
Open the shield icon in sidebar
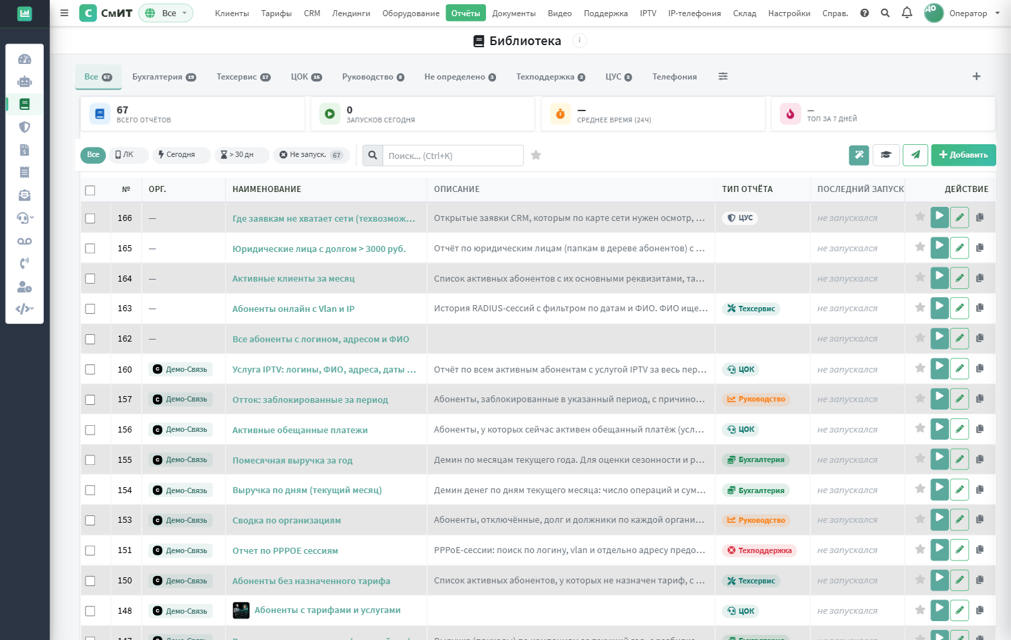pos(24,127)
